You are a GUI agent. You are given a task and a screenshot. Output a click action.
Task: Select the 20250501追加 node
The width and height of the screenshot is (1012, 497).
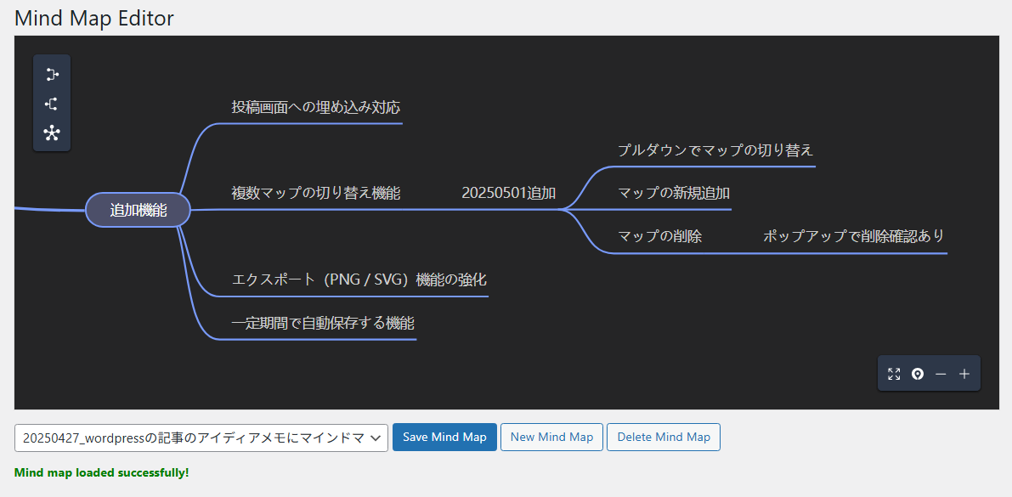pyautogui.click(x=509, y=193)
